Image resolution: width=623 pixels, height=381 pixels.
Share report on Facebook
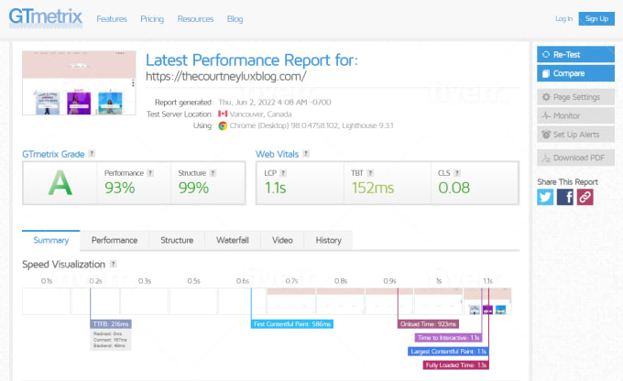565,197
